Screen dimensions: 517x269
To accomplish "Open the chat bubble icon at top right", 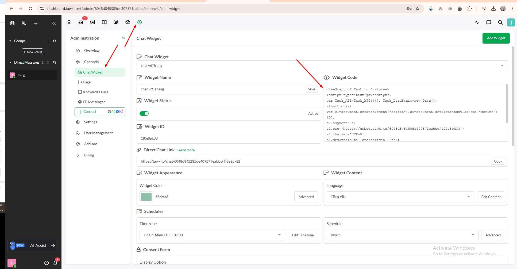I will (489, 22).
